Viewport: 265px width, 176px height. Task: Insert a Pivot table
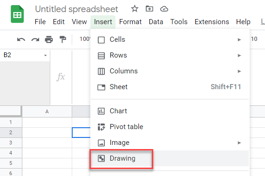170,127
